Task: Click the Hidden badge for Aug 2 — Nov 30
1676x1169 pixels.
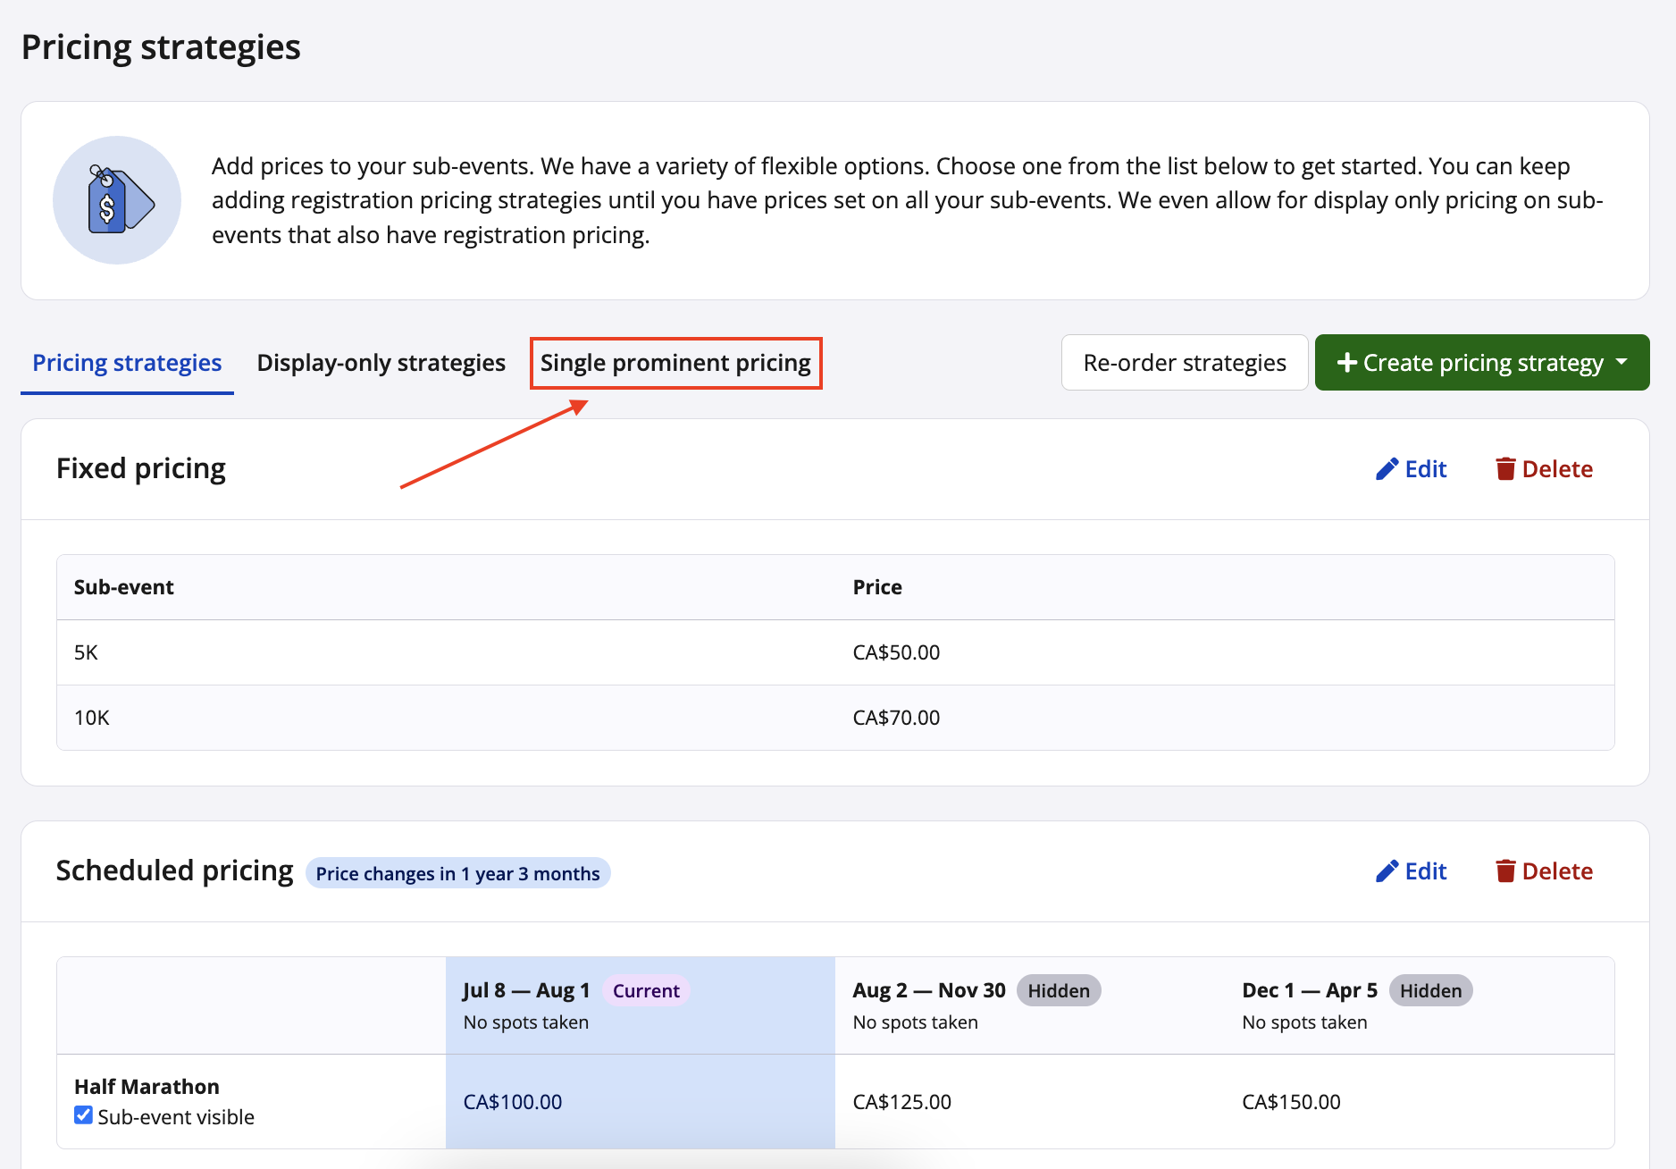Action: [1059, 990]
